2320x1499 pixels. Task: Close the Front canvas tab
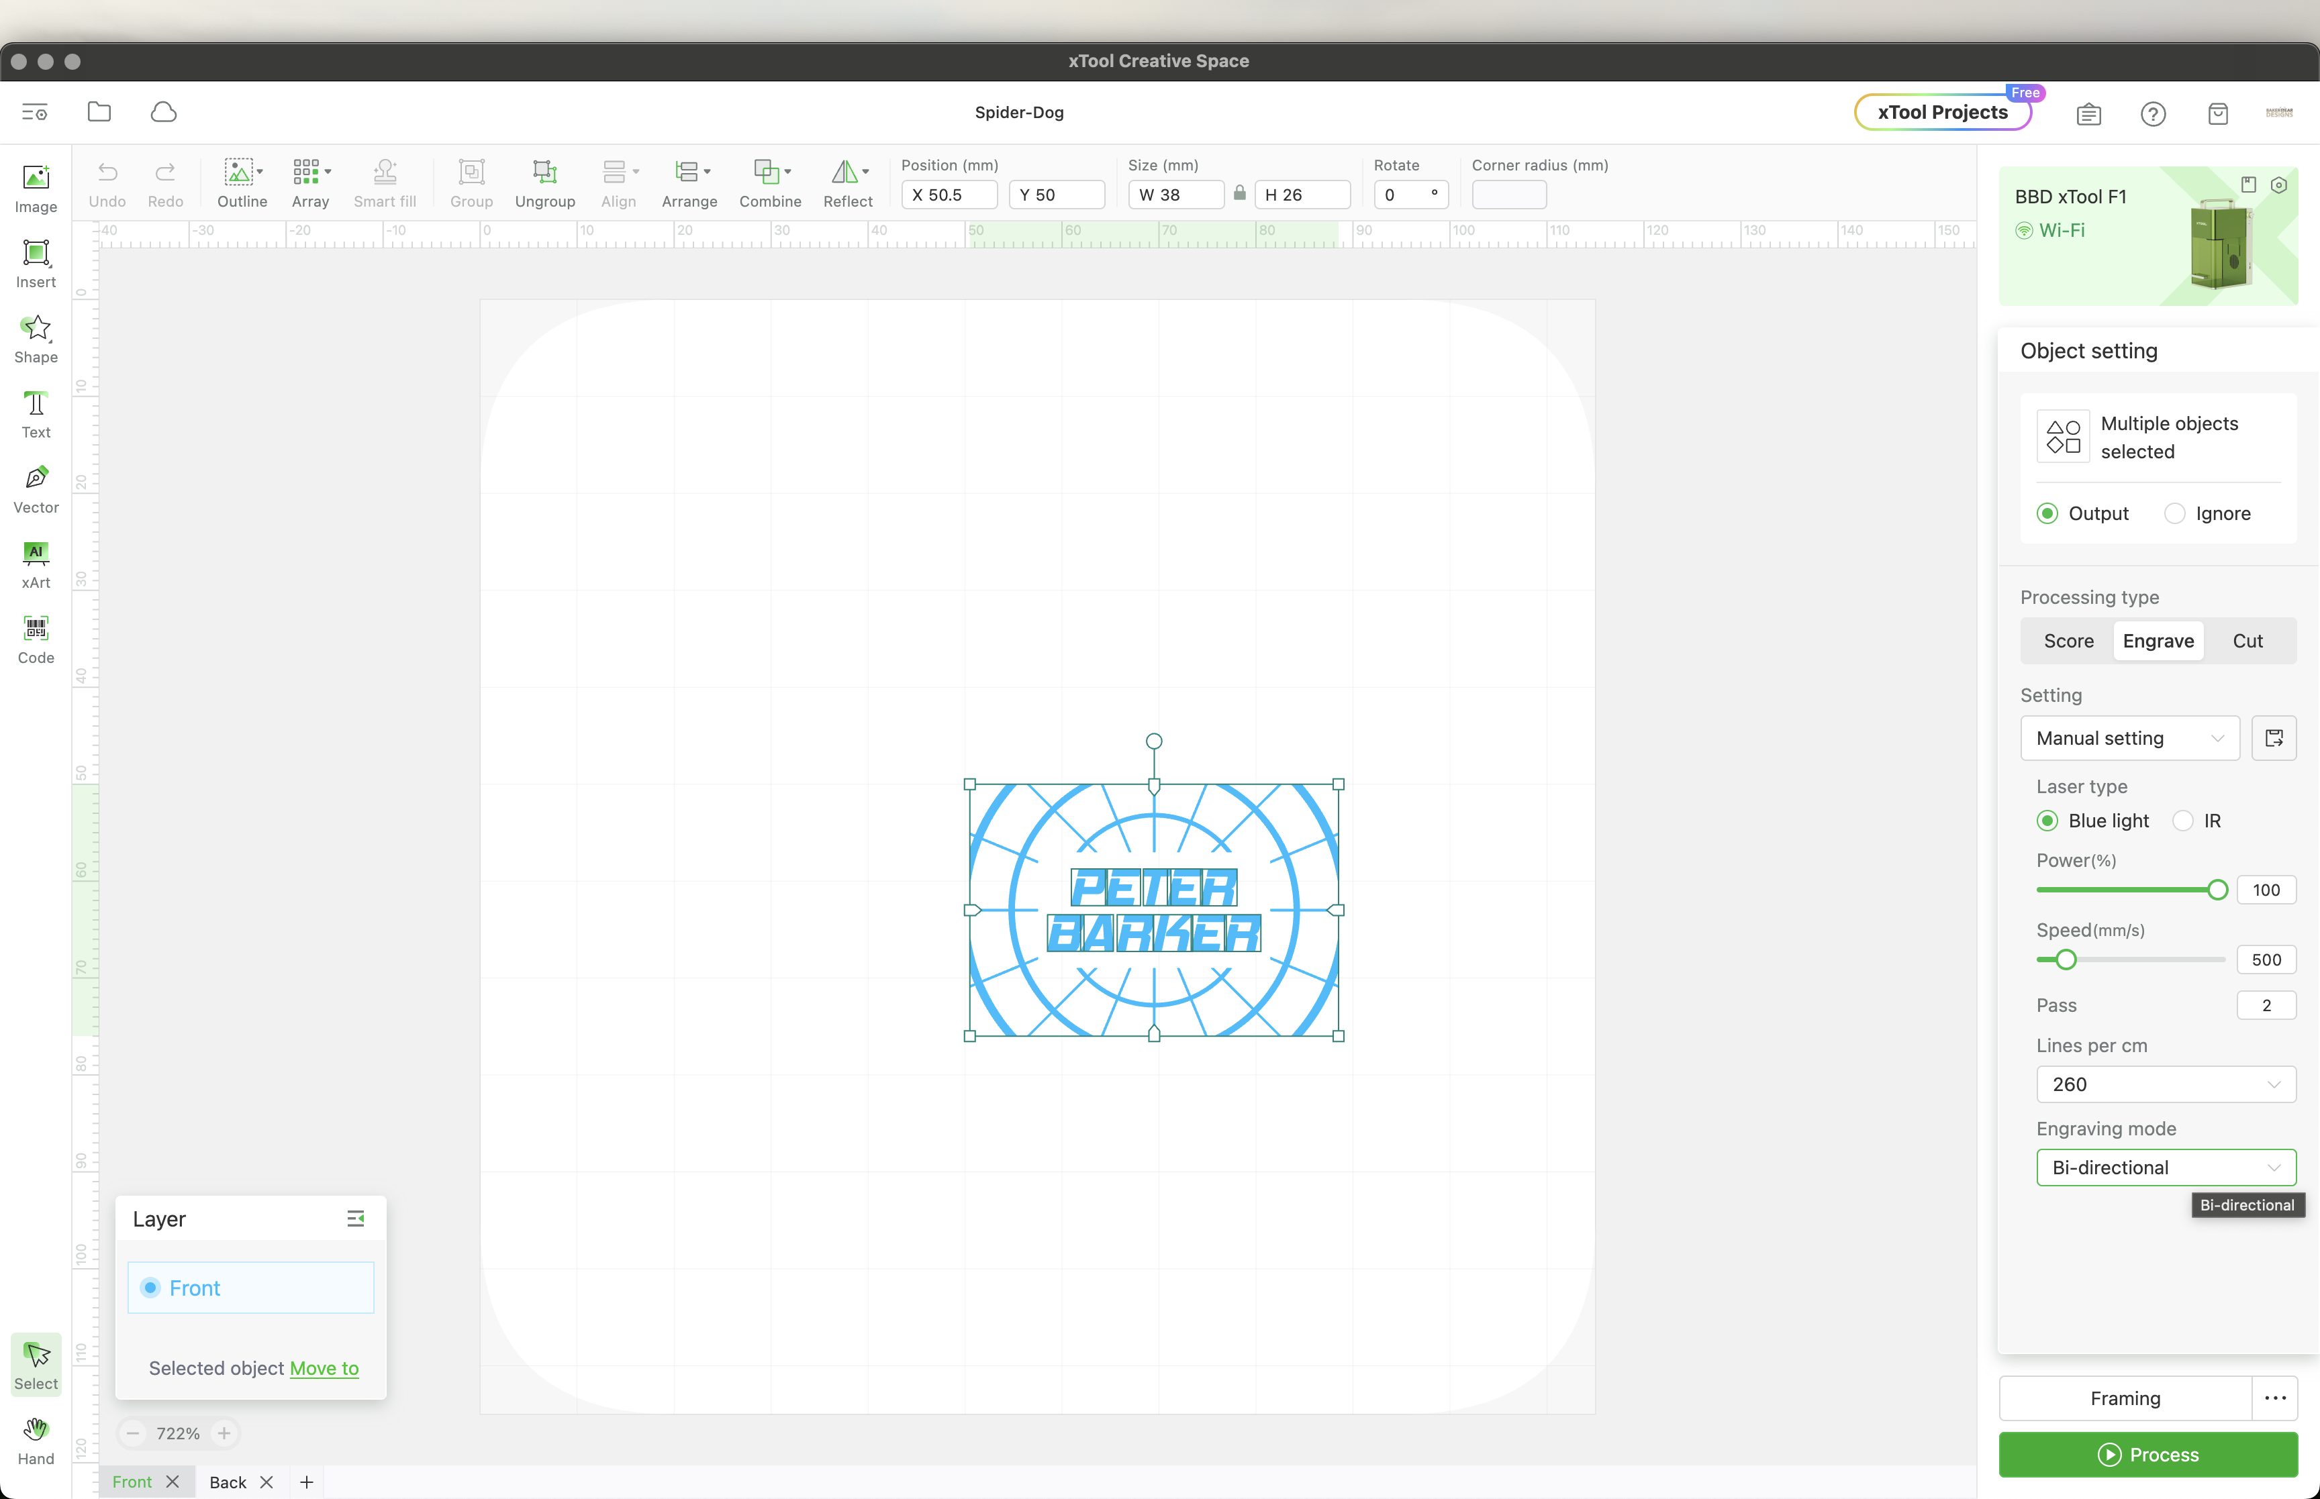(x=173, y=1482)
